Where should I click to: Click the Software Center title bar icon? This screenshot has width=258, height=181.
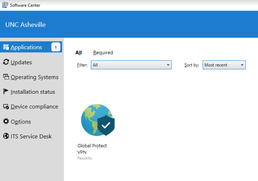coord(4,5)
